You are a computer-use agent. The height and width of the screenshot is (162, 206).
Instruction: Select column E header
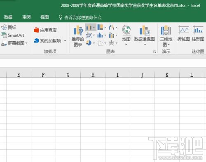(x=19, y=75)
